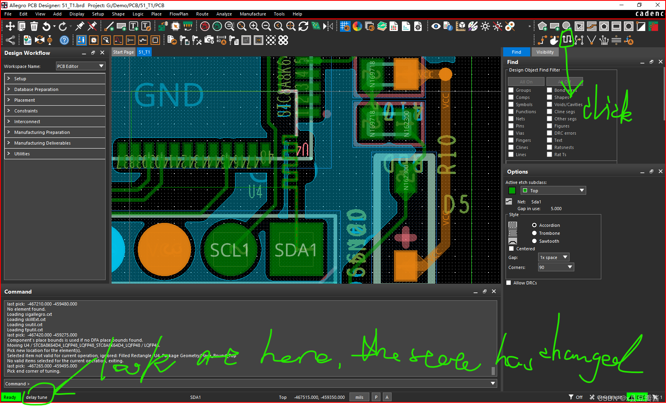The height and width of the screenshot is (406, 666).
Task: Switch to the Visibility tab
Action: pyautogui.click(x=545, y=52)
